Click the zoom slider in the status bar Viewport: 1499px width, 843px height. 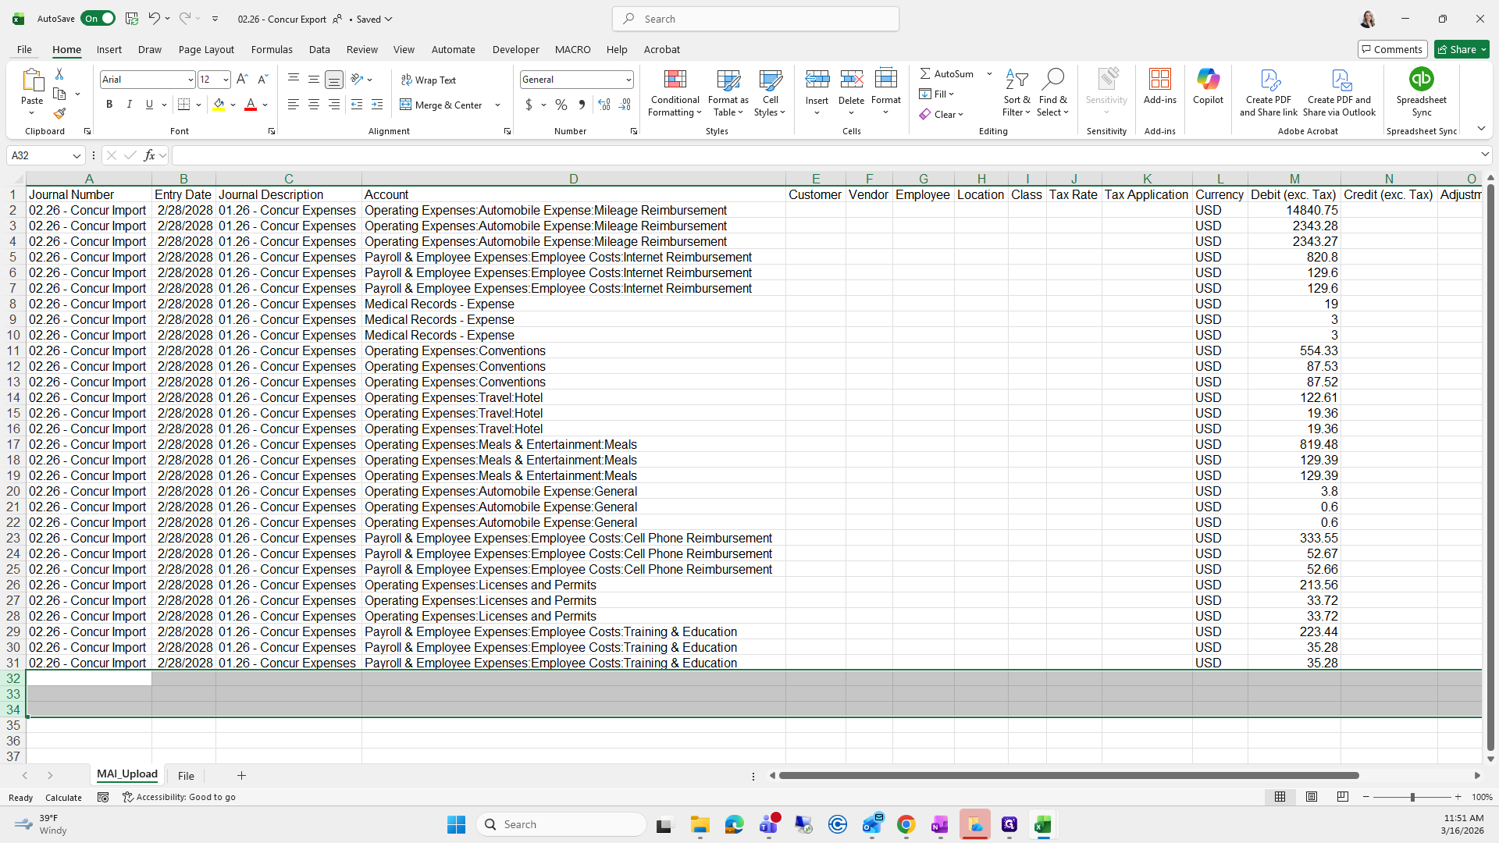(1412, 797)
